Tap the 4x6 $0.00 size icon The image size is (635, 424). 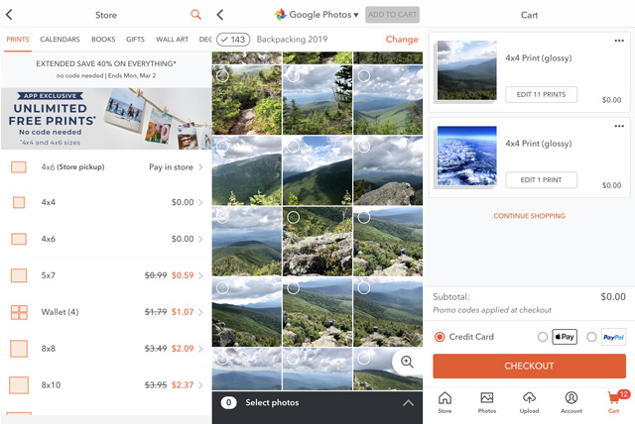coord(19,239)
